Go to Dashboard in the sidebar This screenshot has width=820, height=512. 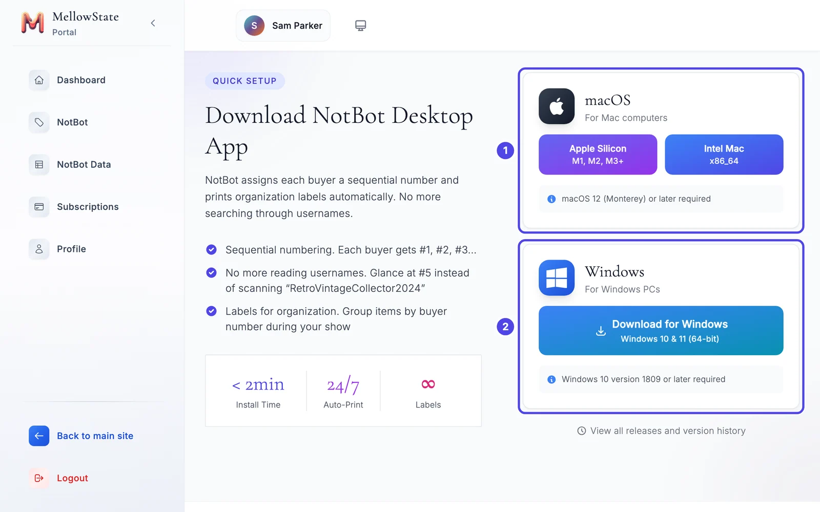pyautogui.click(x=81, y=80)
